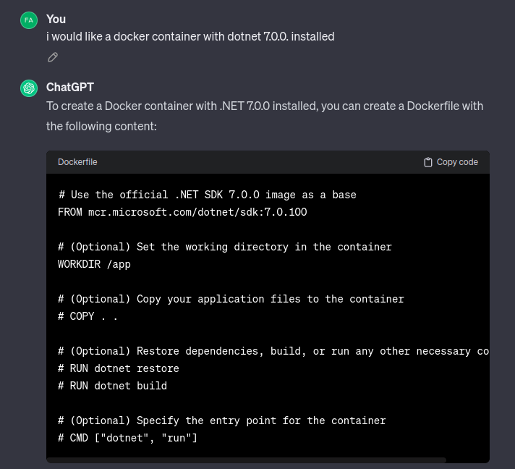Click the "Specify the entry point" comment line
515x469 pixels.
click(x=221, y=421)
